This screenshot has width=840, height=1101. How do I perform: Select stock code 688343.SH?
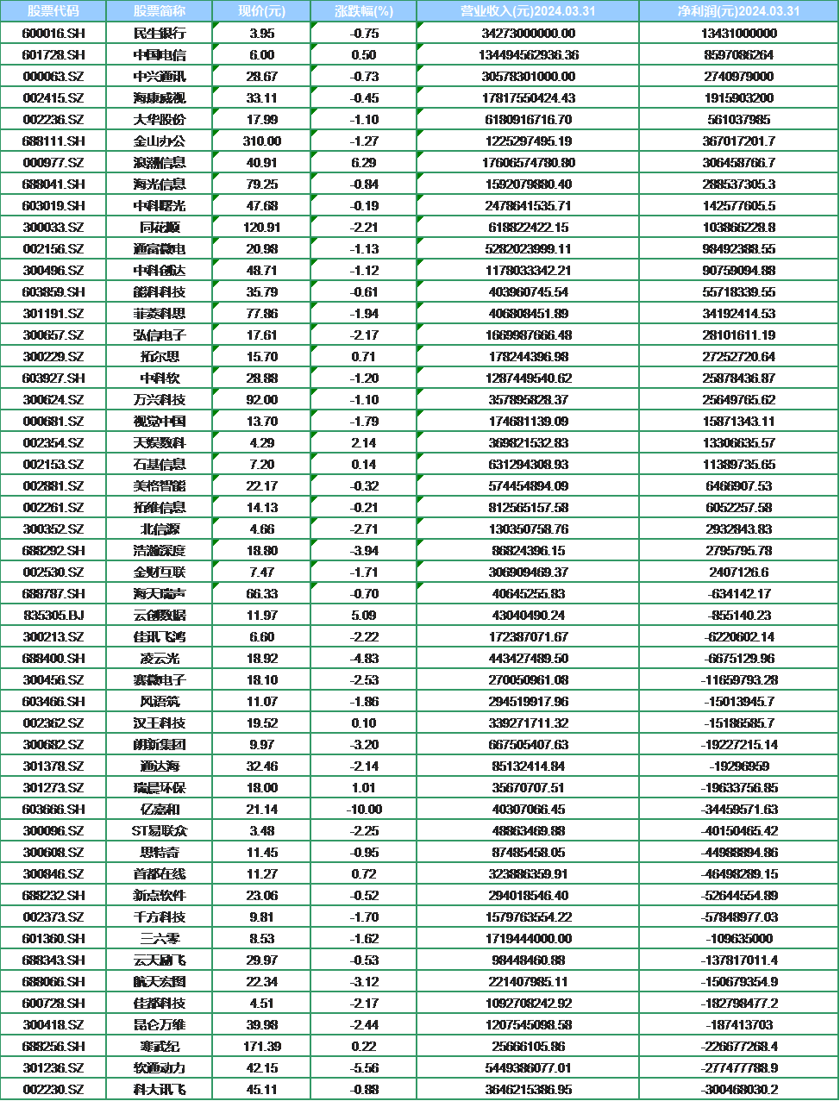[53, 960]
